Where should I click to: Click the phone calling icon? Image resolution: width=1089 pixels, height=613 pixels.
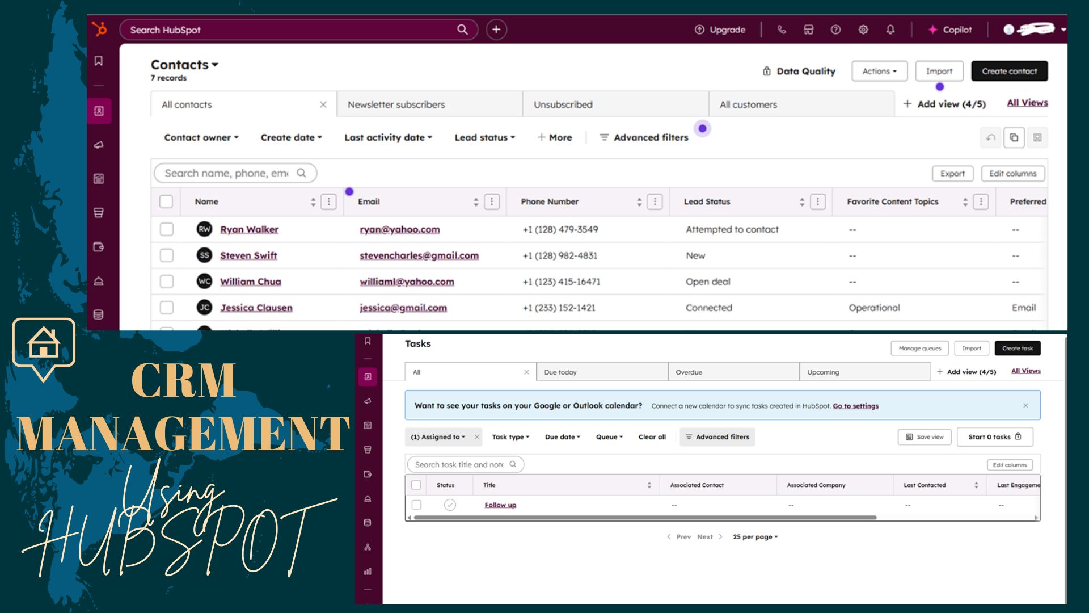tap(782, 30)
